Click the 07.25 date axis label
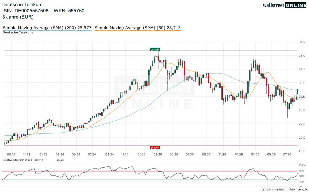 pyautogui.click(x=190, y=154)
